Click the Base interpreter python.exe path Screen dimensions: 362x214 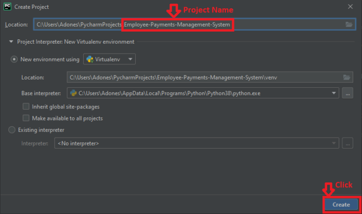[170, 93]
